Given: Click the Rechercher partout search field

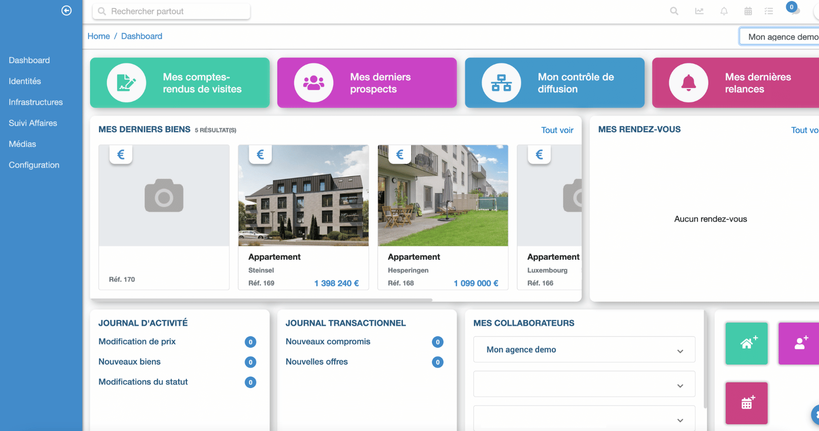Looking at the screenshot, I should pyautogui.click(x=171, y=11).
